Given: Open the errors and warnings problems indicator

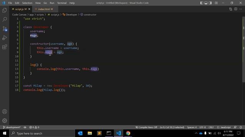Looking at the screenshot, I should (x=34, y=127).
